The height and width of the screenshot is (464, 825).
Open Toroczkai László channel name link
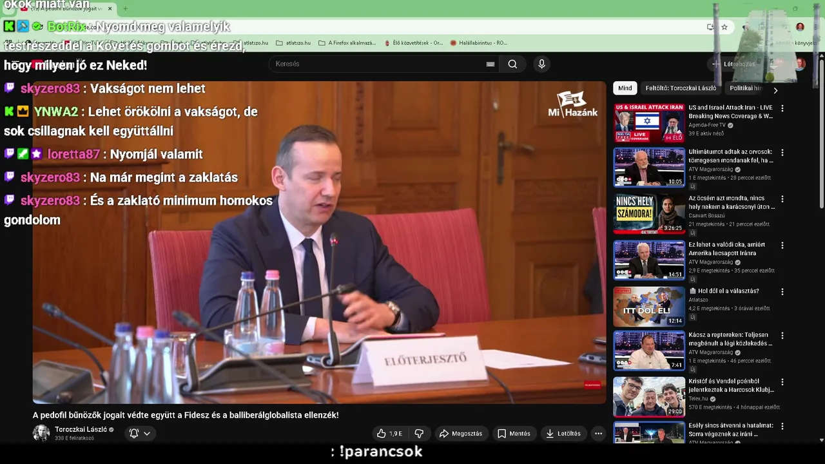pos(81,429)
